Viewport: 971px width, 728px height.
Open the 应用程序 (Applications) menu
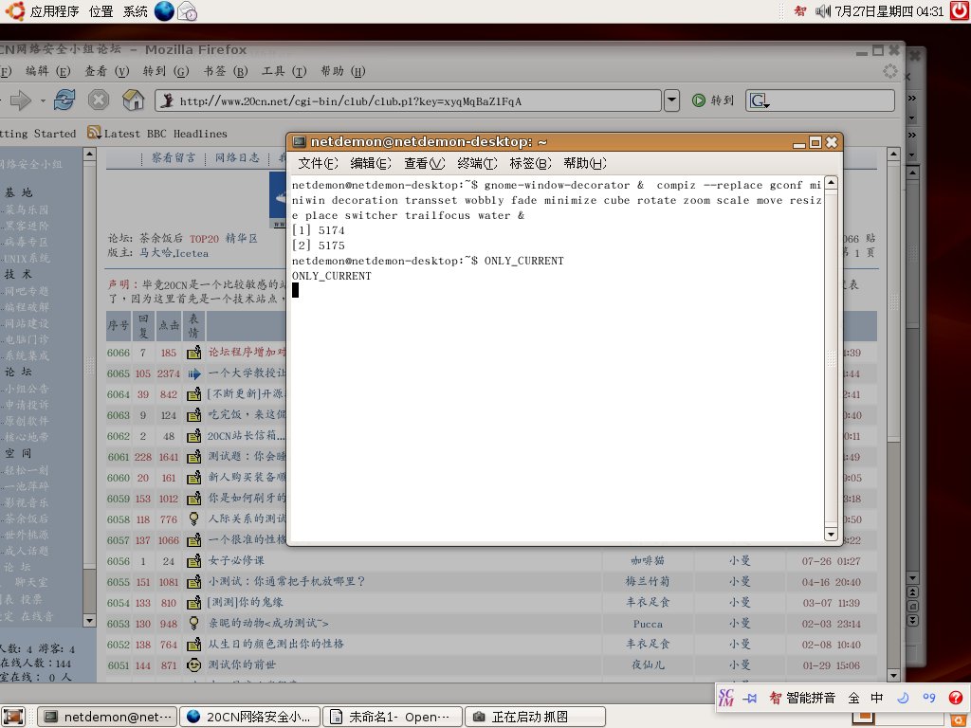[54, 11]
